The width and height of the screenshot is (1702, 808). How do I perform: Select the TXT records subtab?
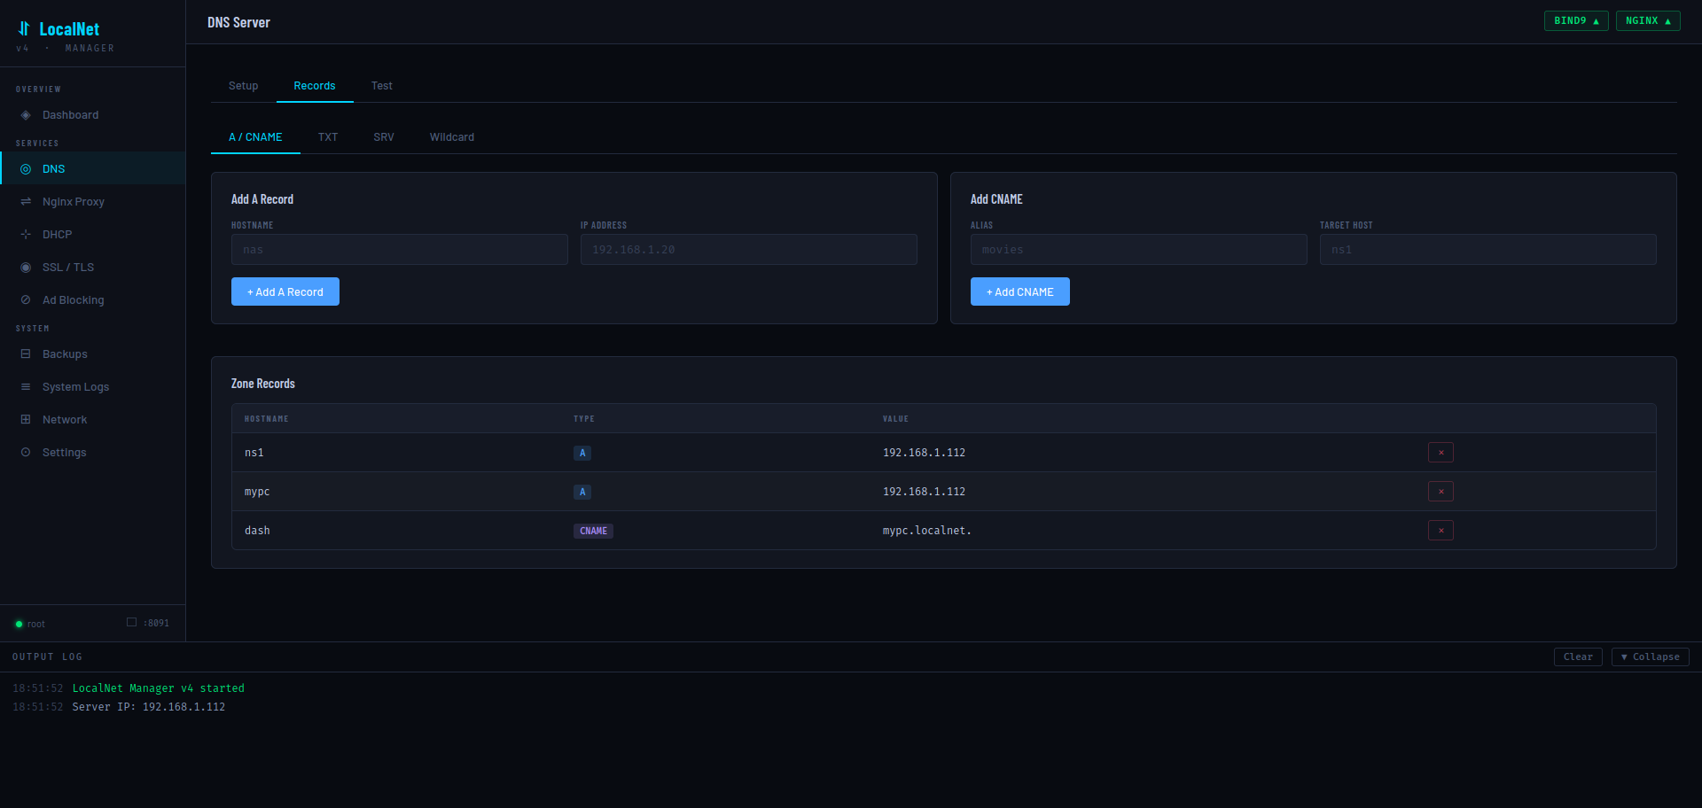(x=328, y=137)
